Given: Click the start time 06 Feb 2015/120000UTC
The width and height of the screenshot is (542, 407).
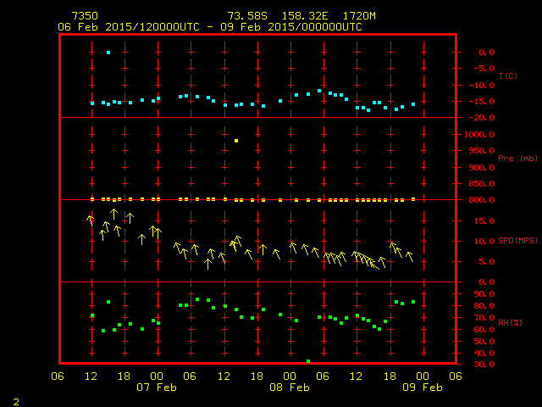Looking at the screenshot, I should pyautogui.click(x=129, y=27).
